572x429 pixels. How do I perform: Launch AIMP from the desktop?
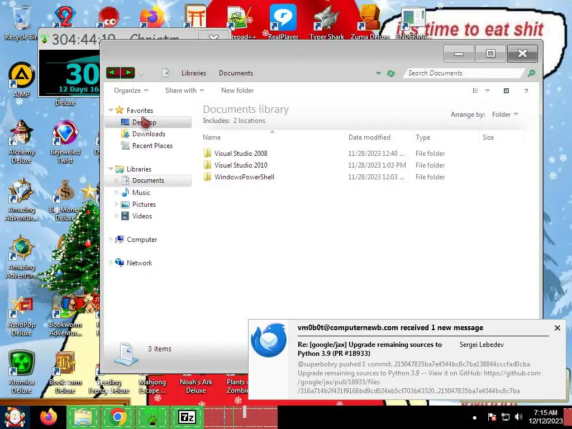[21, 79]
